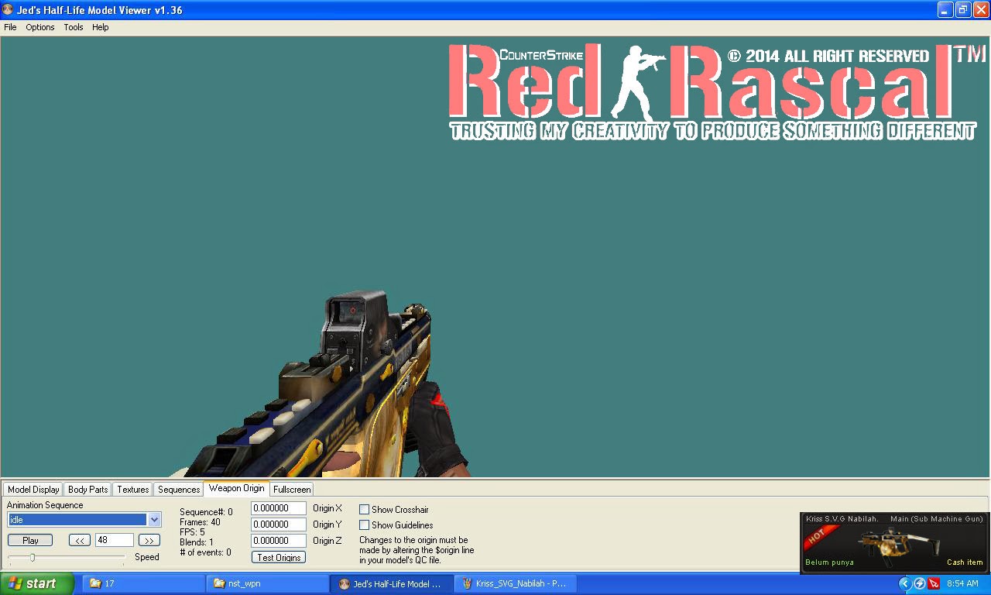Click the 'Frames: 40' info text

click(200, 522)
